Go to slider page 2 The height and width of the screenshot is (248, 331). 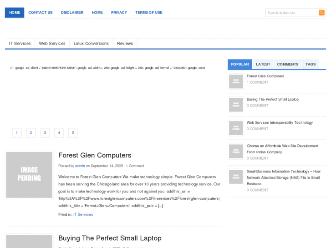[31, 133]
